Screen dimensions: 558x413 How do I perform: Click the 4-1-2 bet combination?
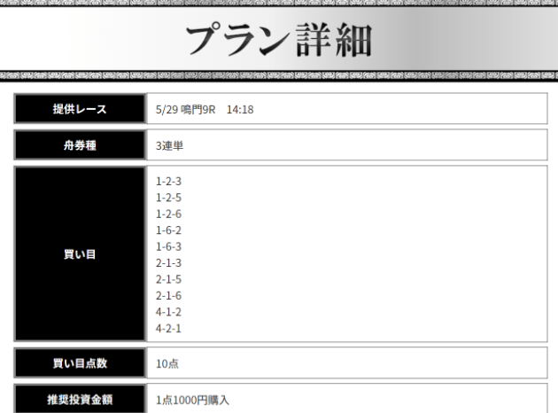pos(168,312)
